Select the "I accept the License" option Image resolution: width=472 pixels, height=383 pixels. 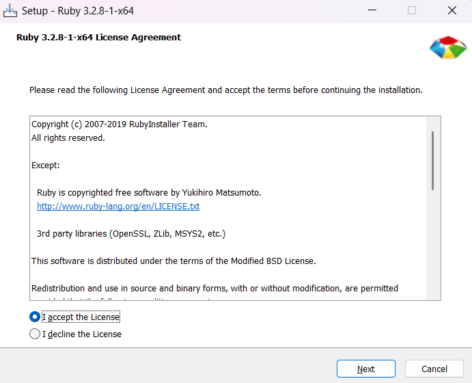pos(35,317)
